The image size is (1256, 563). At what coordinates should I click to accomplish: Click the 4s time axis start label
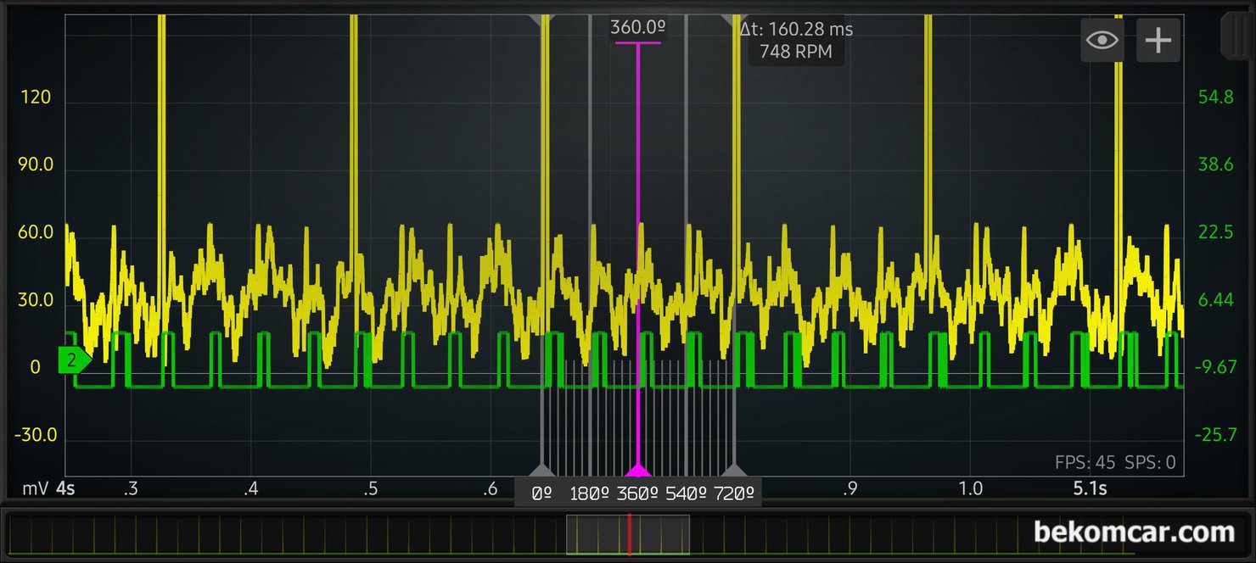[x=65, y=489]
